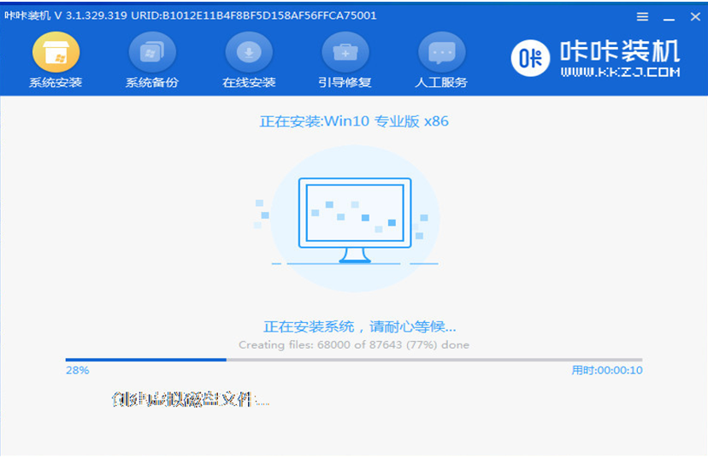Open the hamburger menu in title bar
This screenshot has height=458, width=708.
coord(643,16)
